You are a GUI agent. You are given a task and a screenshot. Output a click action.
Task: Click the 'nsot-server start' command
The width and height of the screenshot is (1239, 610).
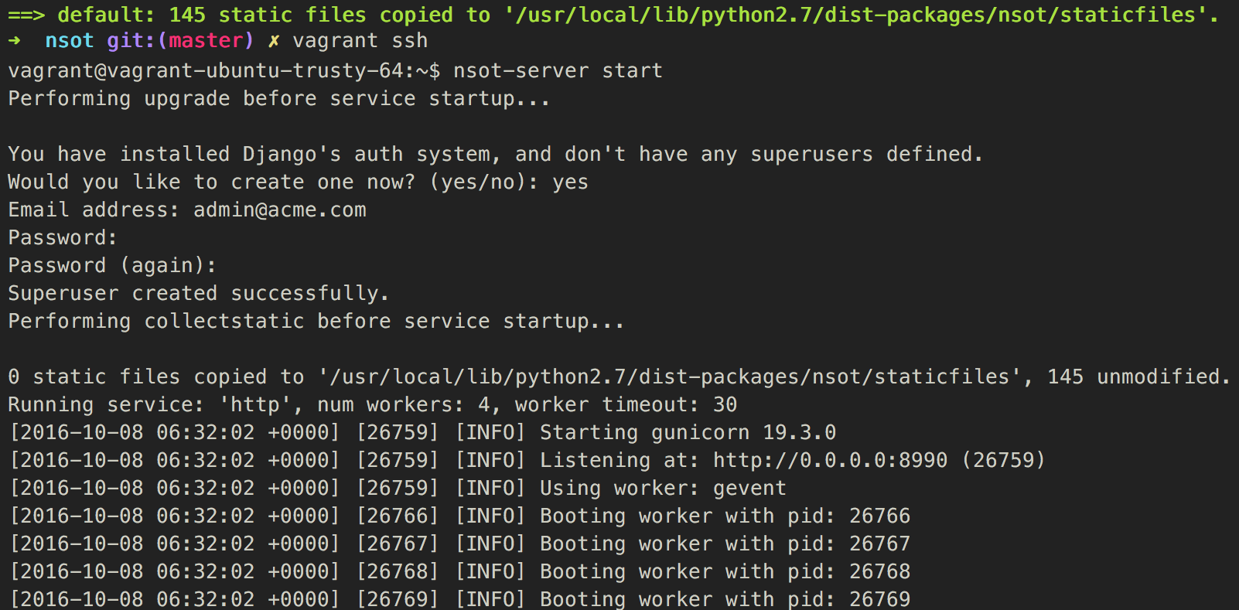(x=558, y=71)
